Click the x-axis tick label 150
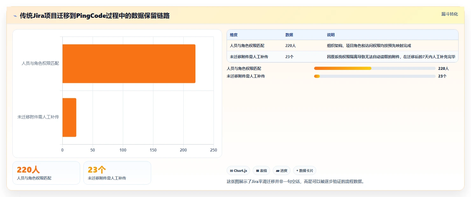The width and height of the screenshot is (471, 197). (153, 150)
